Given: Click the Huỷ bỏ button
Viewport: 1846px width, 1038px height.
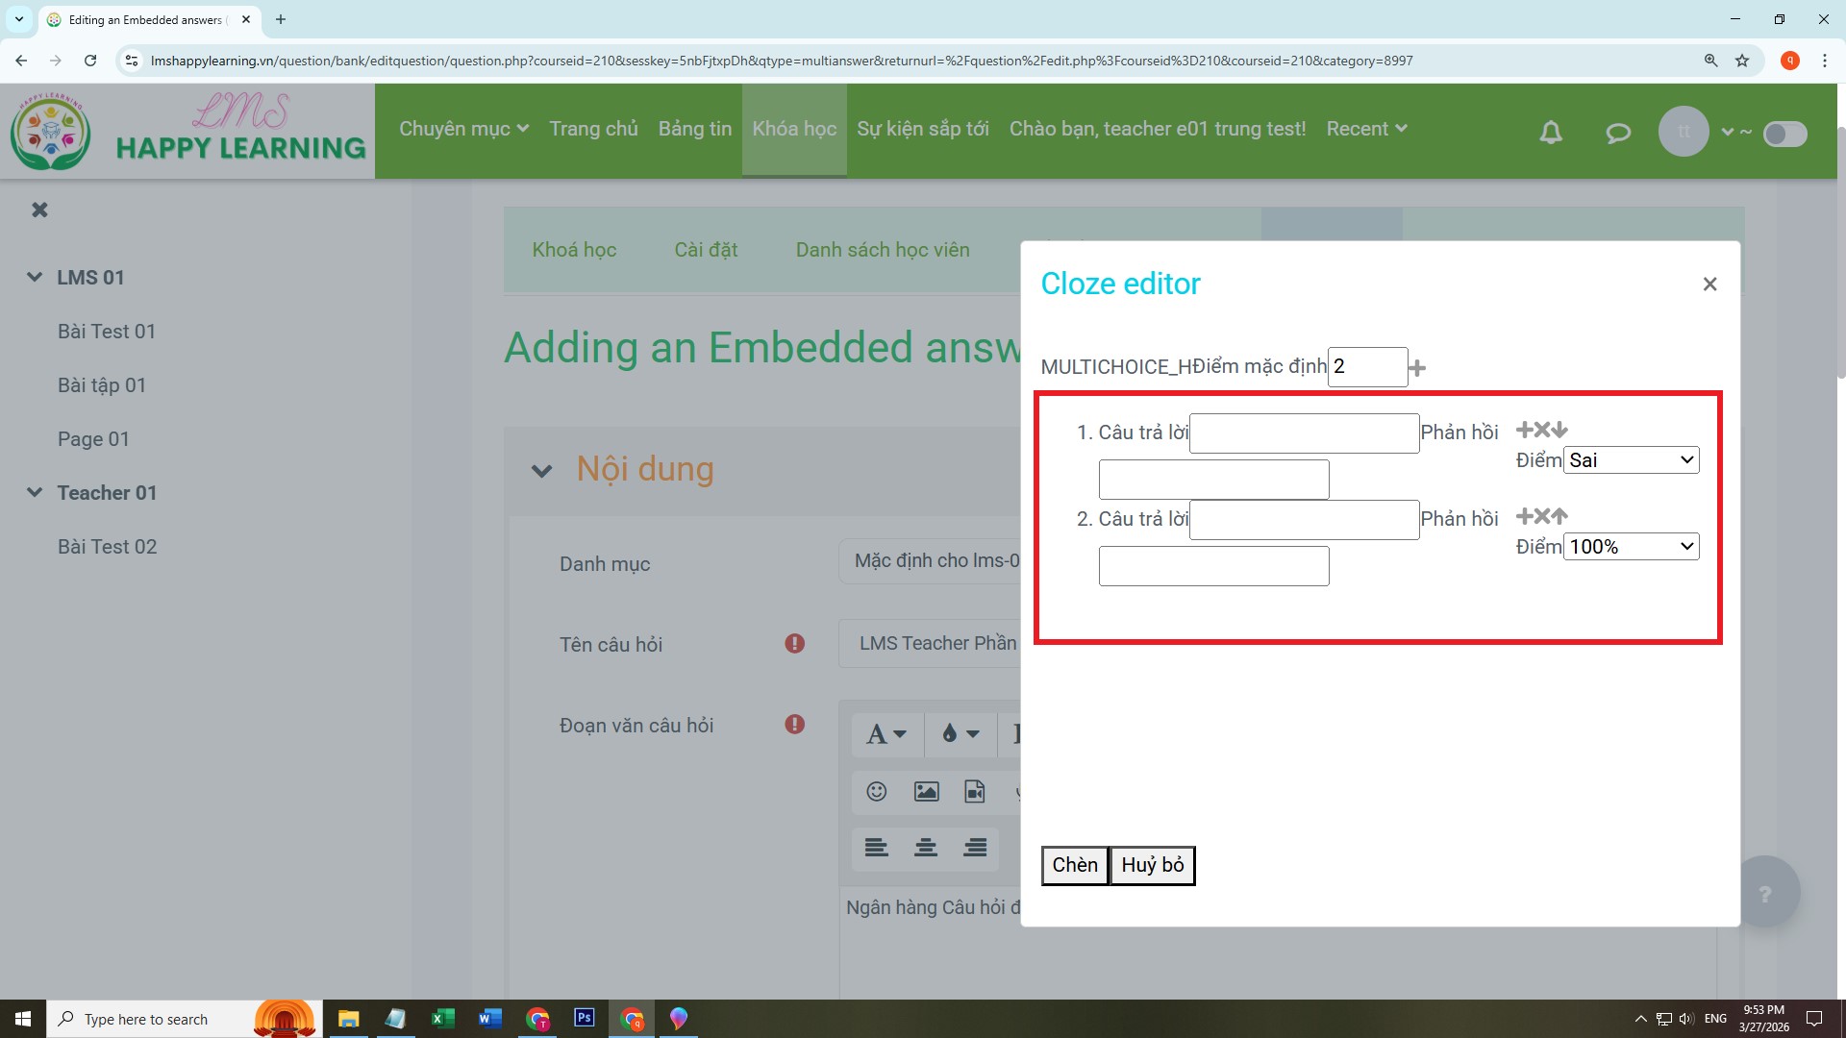Looking at the screenshot, I should pos(1153,865).
